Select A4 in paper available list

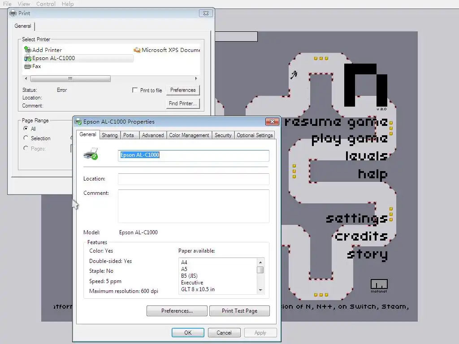point(184,262)
